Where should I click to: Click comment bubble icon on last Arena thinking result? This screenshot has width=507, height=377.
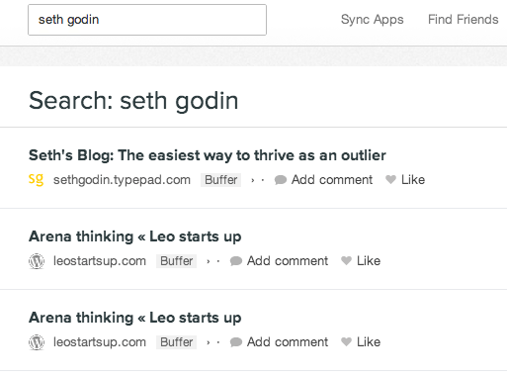(x=236, y=342)
